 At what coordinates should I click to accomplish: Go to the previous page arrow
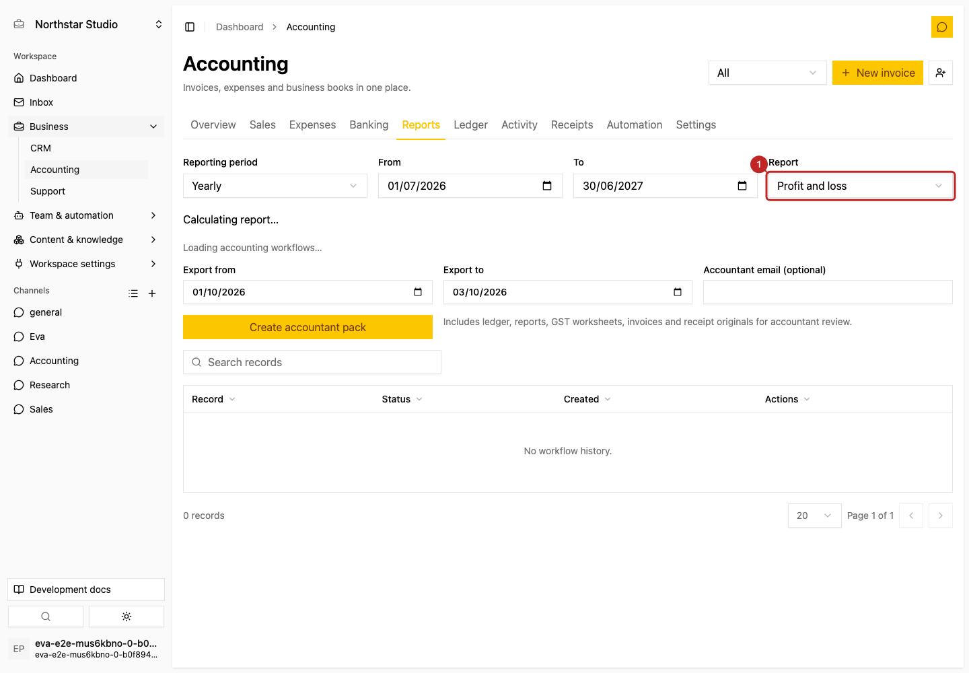click(911, 516)
